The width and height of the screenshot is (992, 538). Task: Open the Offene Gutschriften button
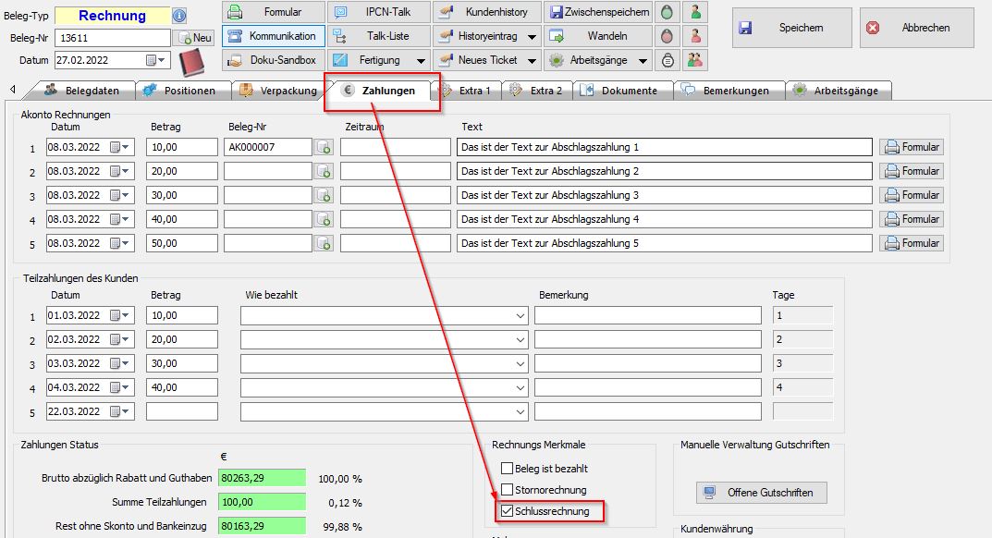pos(761,493)
